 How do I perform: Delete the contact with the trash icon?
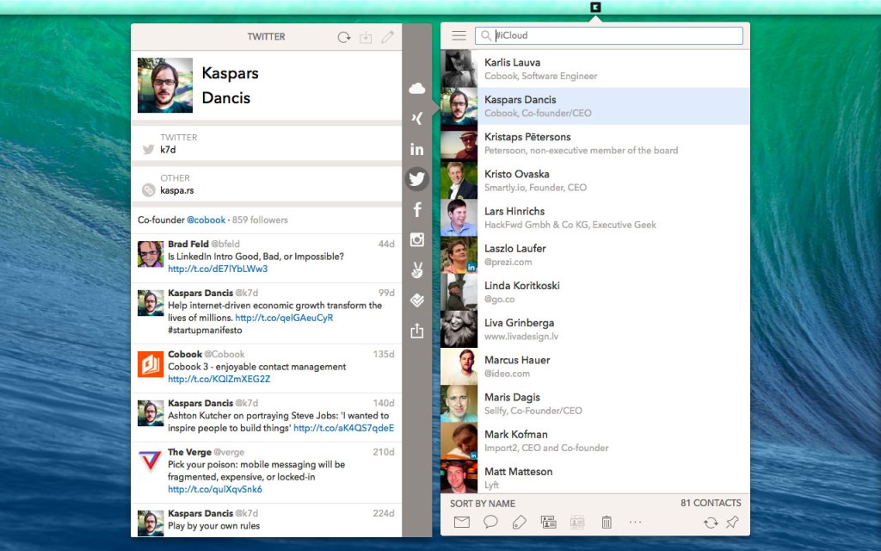click(607, 522)
